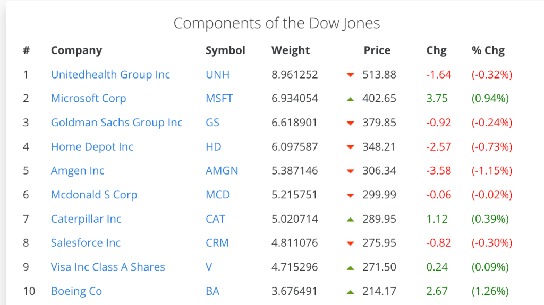
Task: Click the AMGN ticker symbol
Action: (222, 170)
